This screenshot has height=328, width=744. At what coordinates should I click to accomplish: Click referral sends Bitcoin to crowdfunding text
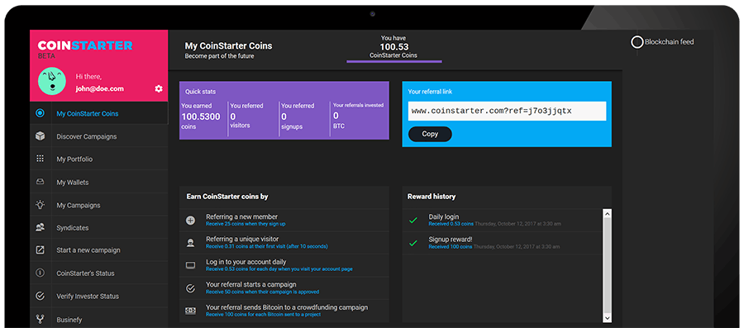[x=287, y=307]
